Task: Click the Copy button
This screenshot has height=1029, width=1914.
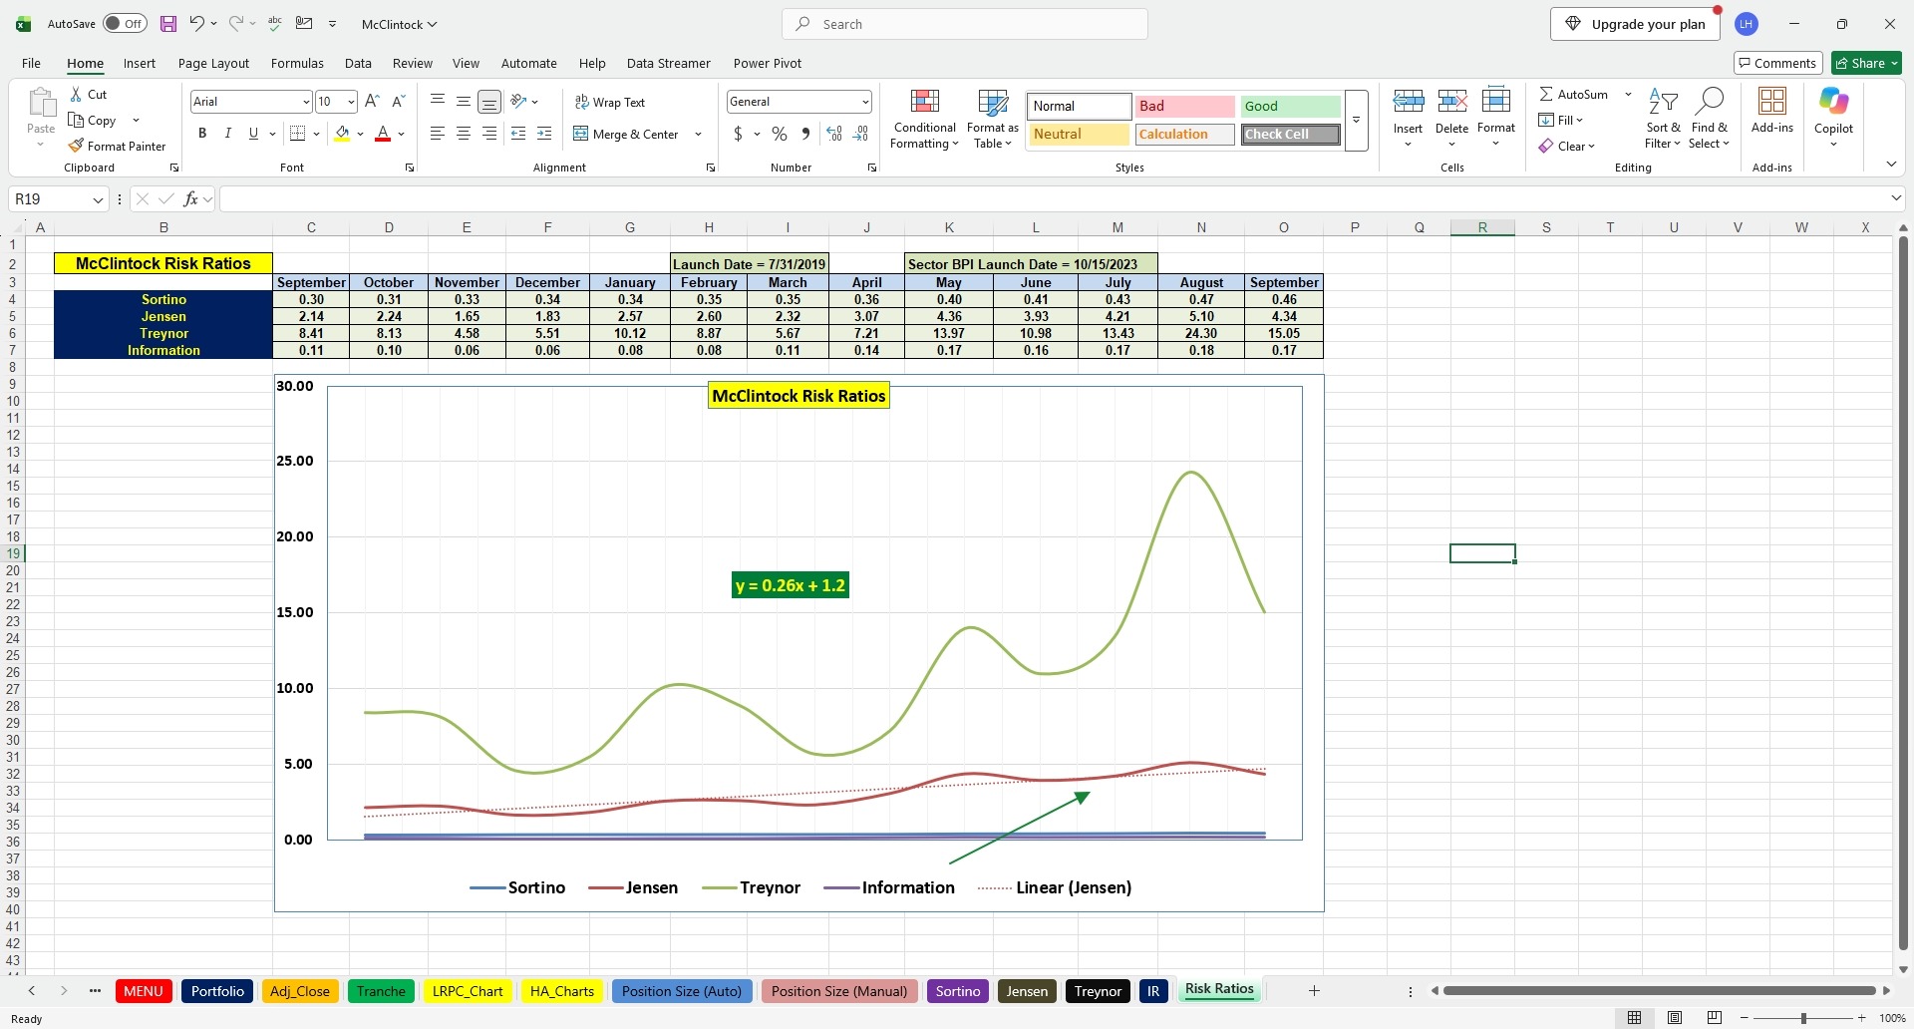Action: (x=93, y=120)
